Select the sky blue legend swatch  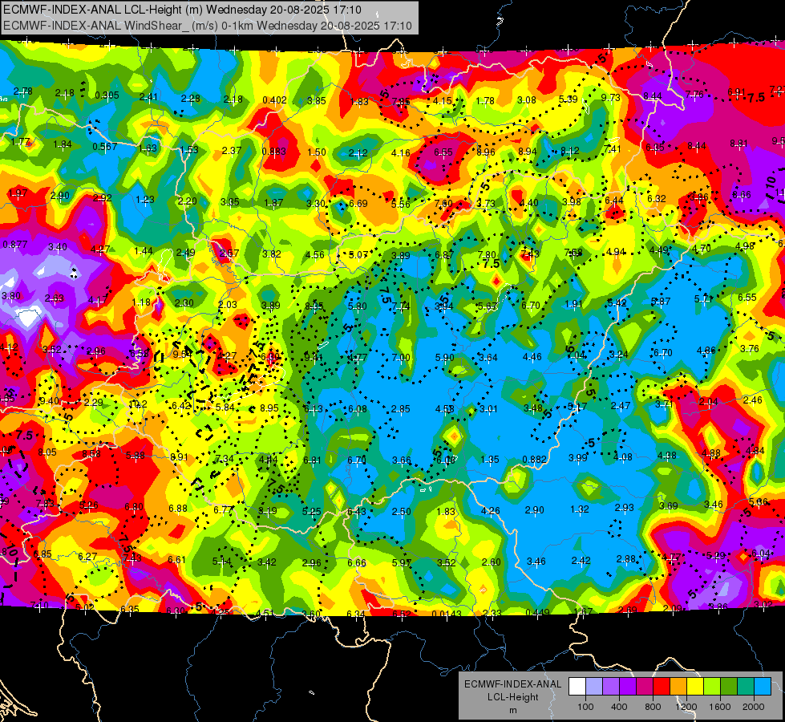click(x=763, y=687)
